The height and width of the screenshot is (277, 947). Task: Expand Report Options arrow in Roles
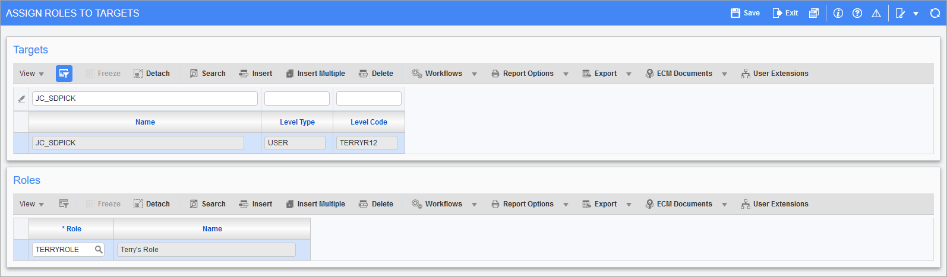(566, 205)
